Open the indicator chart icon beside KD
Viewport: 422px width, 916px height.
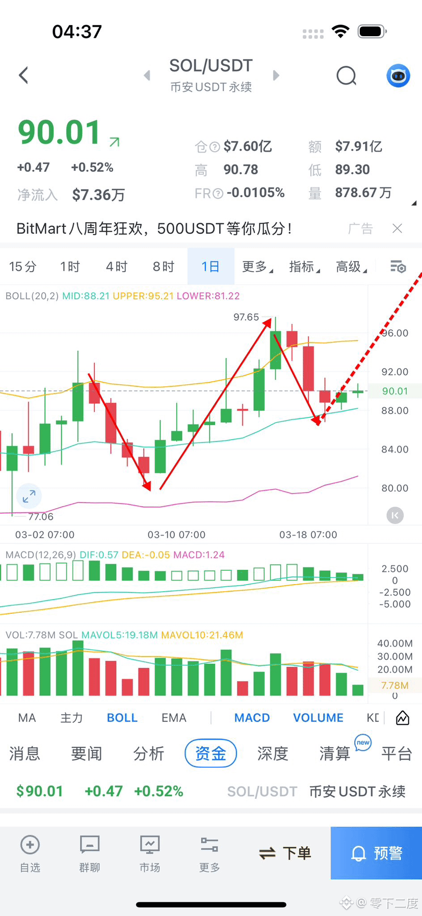[403, 718]
